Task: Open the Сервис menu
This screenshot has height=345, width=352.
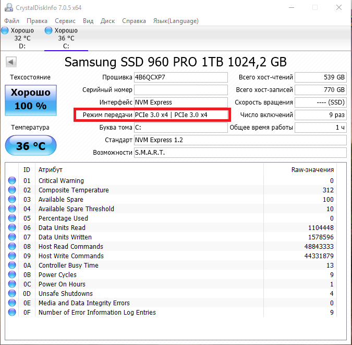Action: point(65,21)
